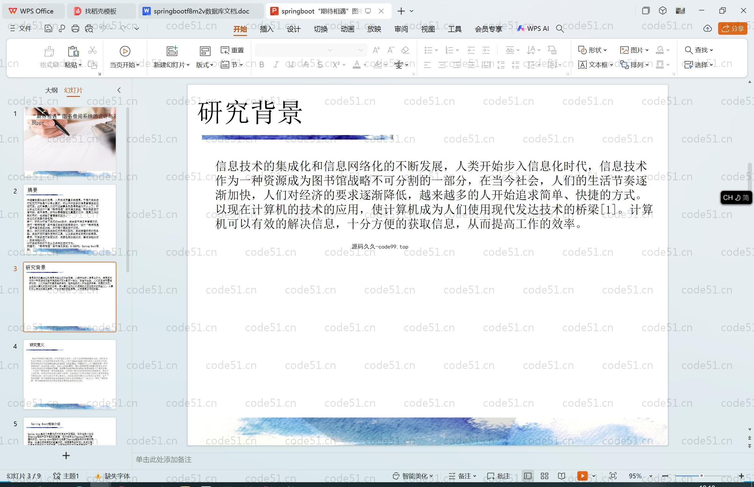Click the Save icon in quick toolbar
Screen dimensions: 754x487
(48, 28)
